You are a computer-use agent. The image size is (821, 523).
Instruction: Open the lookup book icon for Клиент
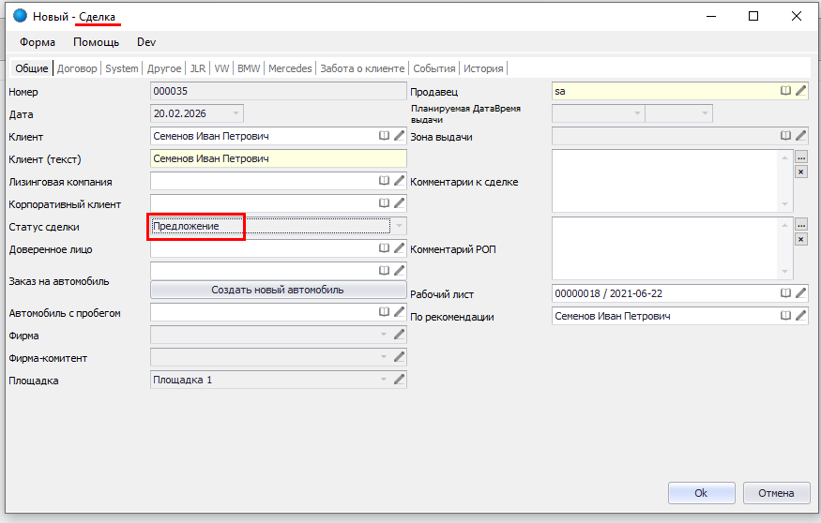click(384, 137)
